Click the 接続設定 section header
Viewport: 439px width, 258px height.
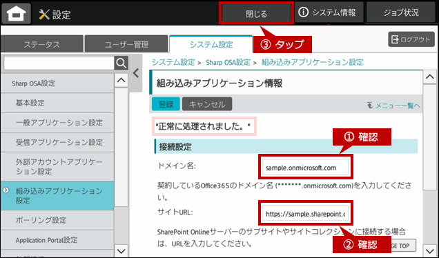[x=286, y=146]
